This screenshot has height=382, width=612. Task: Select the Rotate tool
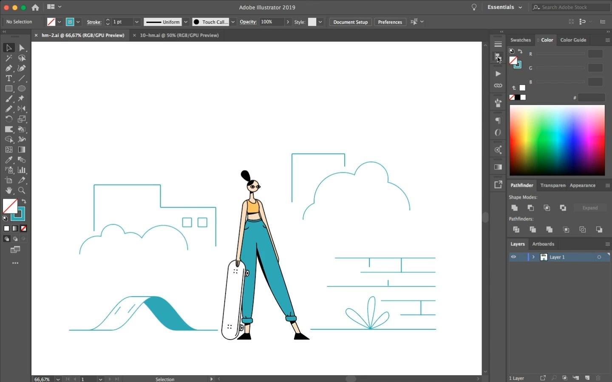point(9,119)
